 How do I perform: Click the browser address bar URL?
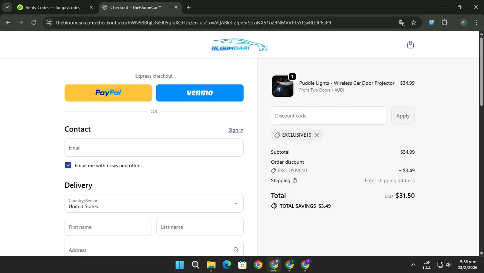194,23
